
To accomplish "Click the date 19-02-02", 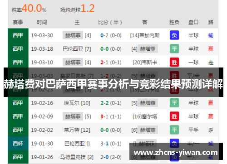I will coord(42,130).
